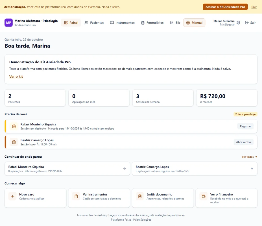
Task: Click the plus icon on Novo caso
Action: pos(12,196)
